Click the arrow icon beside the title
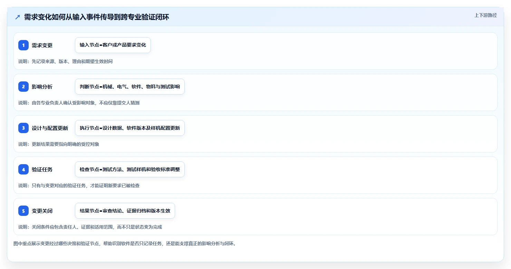Image resolution: width=511 pixels, height=269 pixels. pyautogui.click(x=18, y=17)
